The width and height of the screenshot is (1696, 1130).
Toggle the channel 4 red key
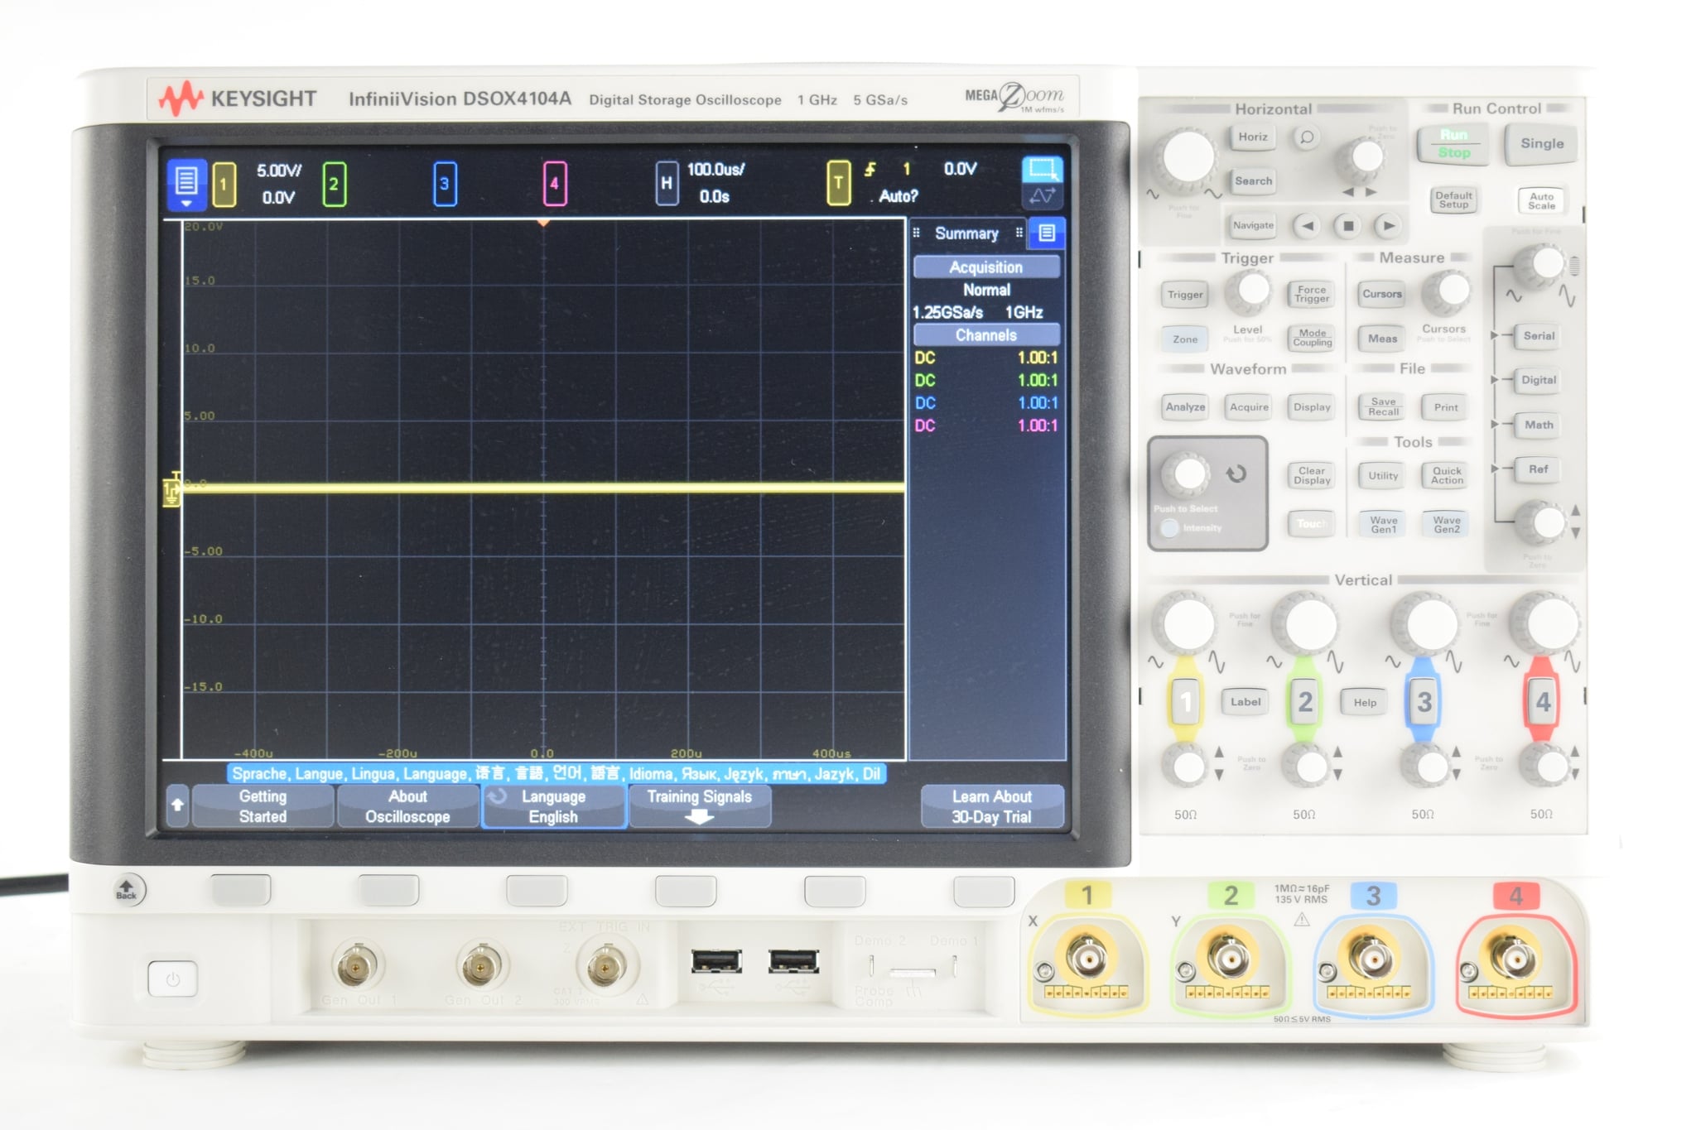point(1542,702)
